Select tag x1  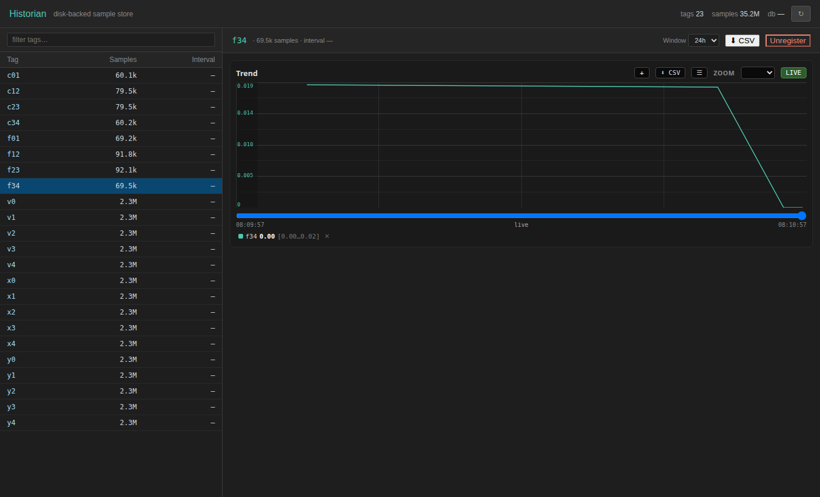[111, 296]
